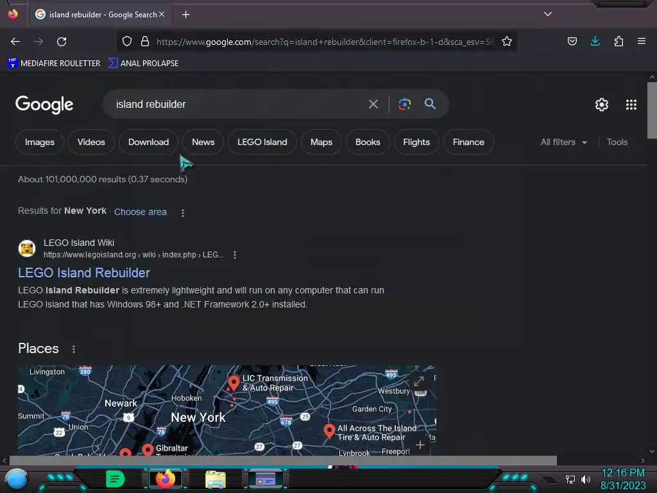Viewport: 657px width, 493px height.
Task: Expand the map to full screen
Action: click(x=418, y=381)
